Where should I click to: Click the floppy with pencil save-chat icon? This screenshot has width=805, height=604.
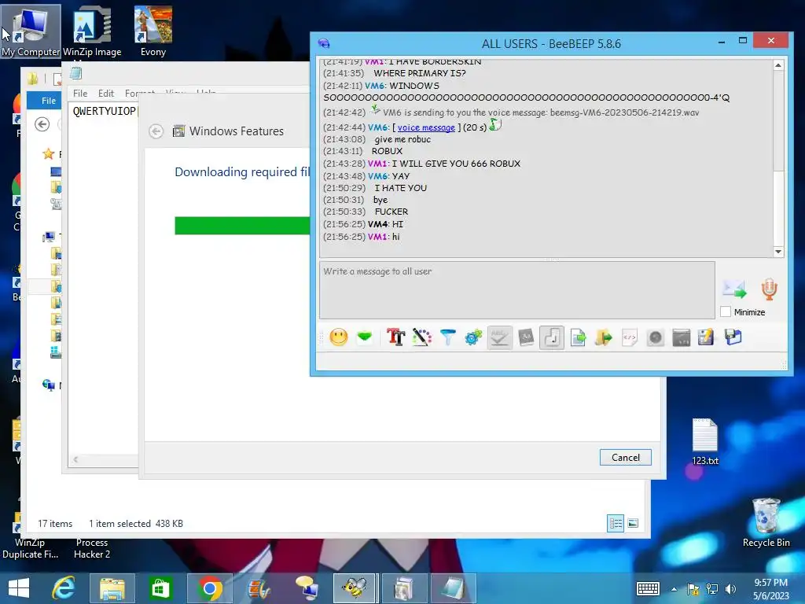pyautogui.click(x=707, y=337)
